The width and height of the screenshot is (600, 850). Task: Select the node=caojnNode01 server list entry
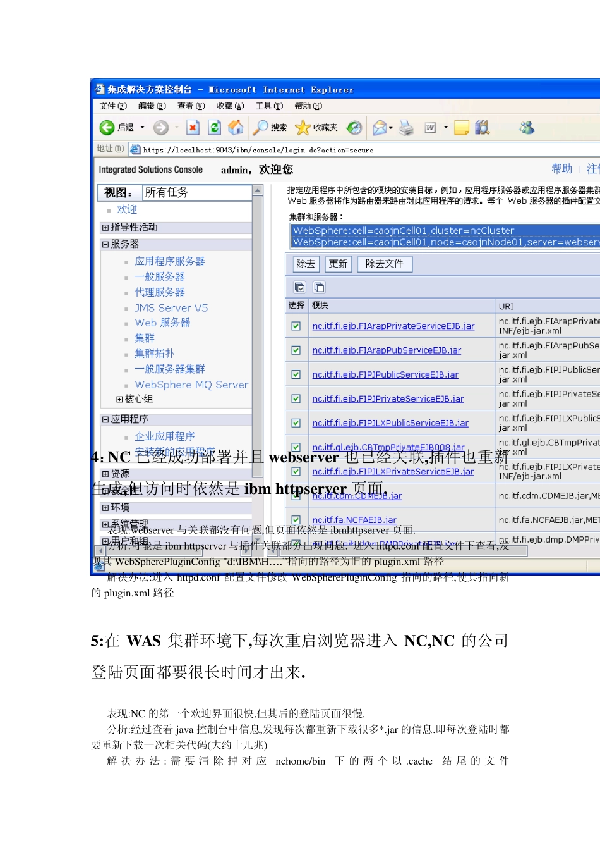point(445,242)
